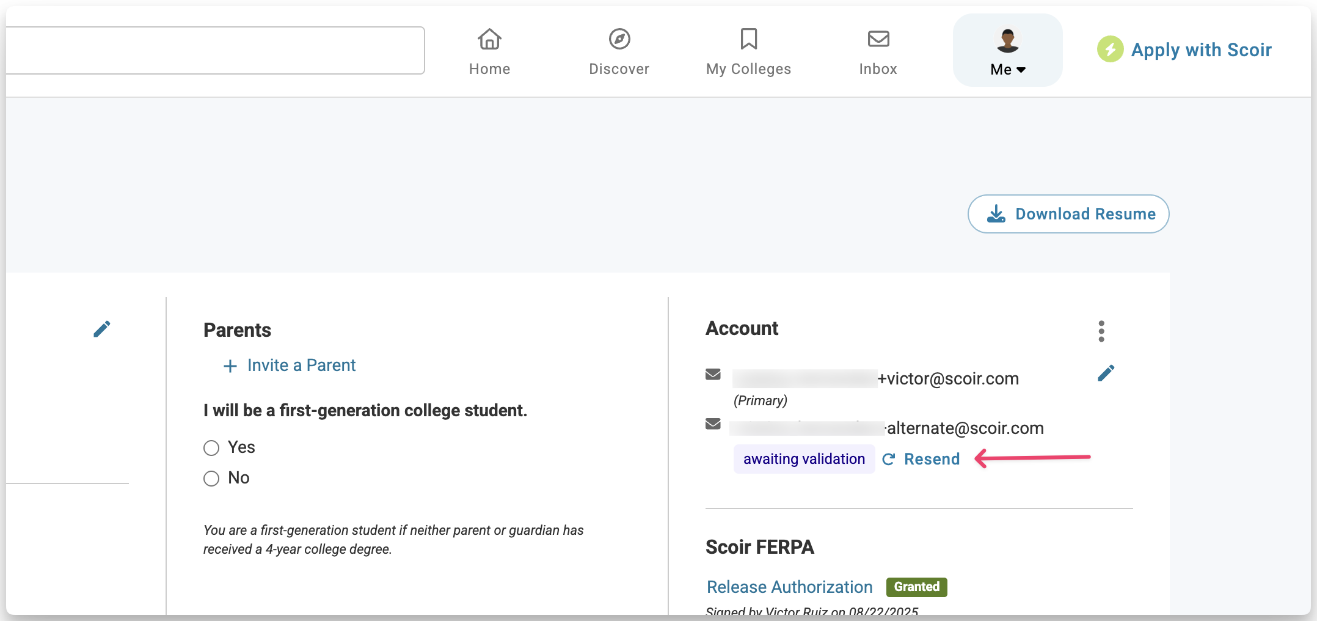Click the Home house icon
This screenshot has width=1317, height=621.
pos(489,40)
